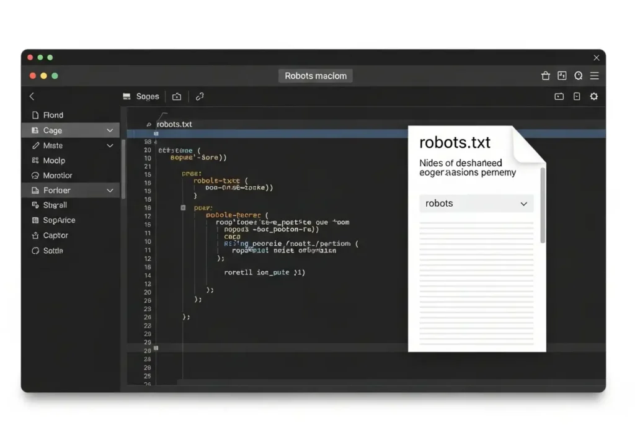The image size is (635, 445).
Task: Switch to desktop preview mode
Action: 559,96
